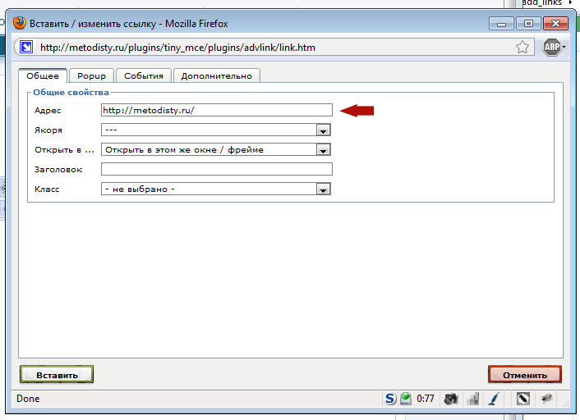Bookmark this page with the star icon
The width and height of the screenshot is (580, 420).
tap(522, 48)
